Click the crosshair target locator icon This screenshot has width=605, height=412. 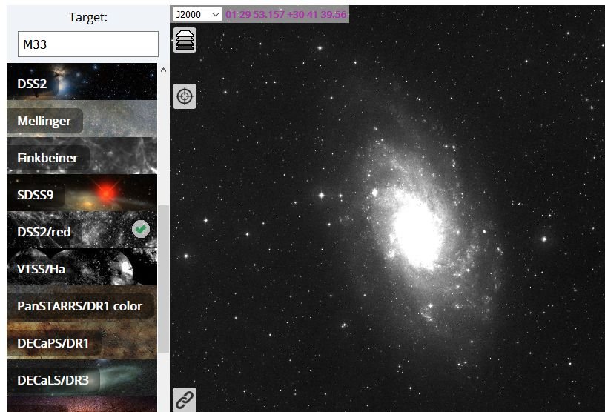click(185, 96)
